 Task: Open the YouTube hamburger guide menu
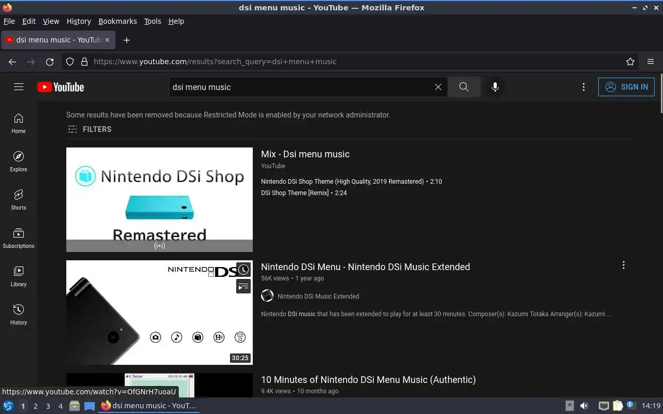(19, 87)
